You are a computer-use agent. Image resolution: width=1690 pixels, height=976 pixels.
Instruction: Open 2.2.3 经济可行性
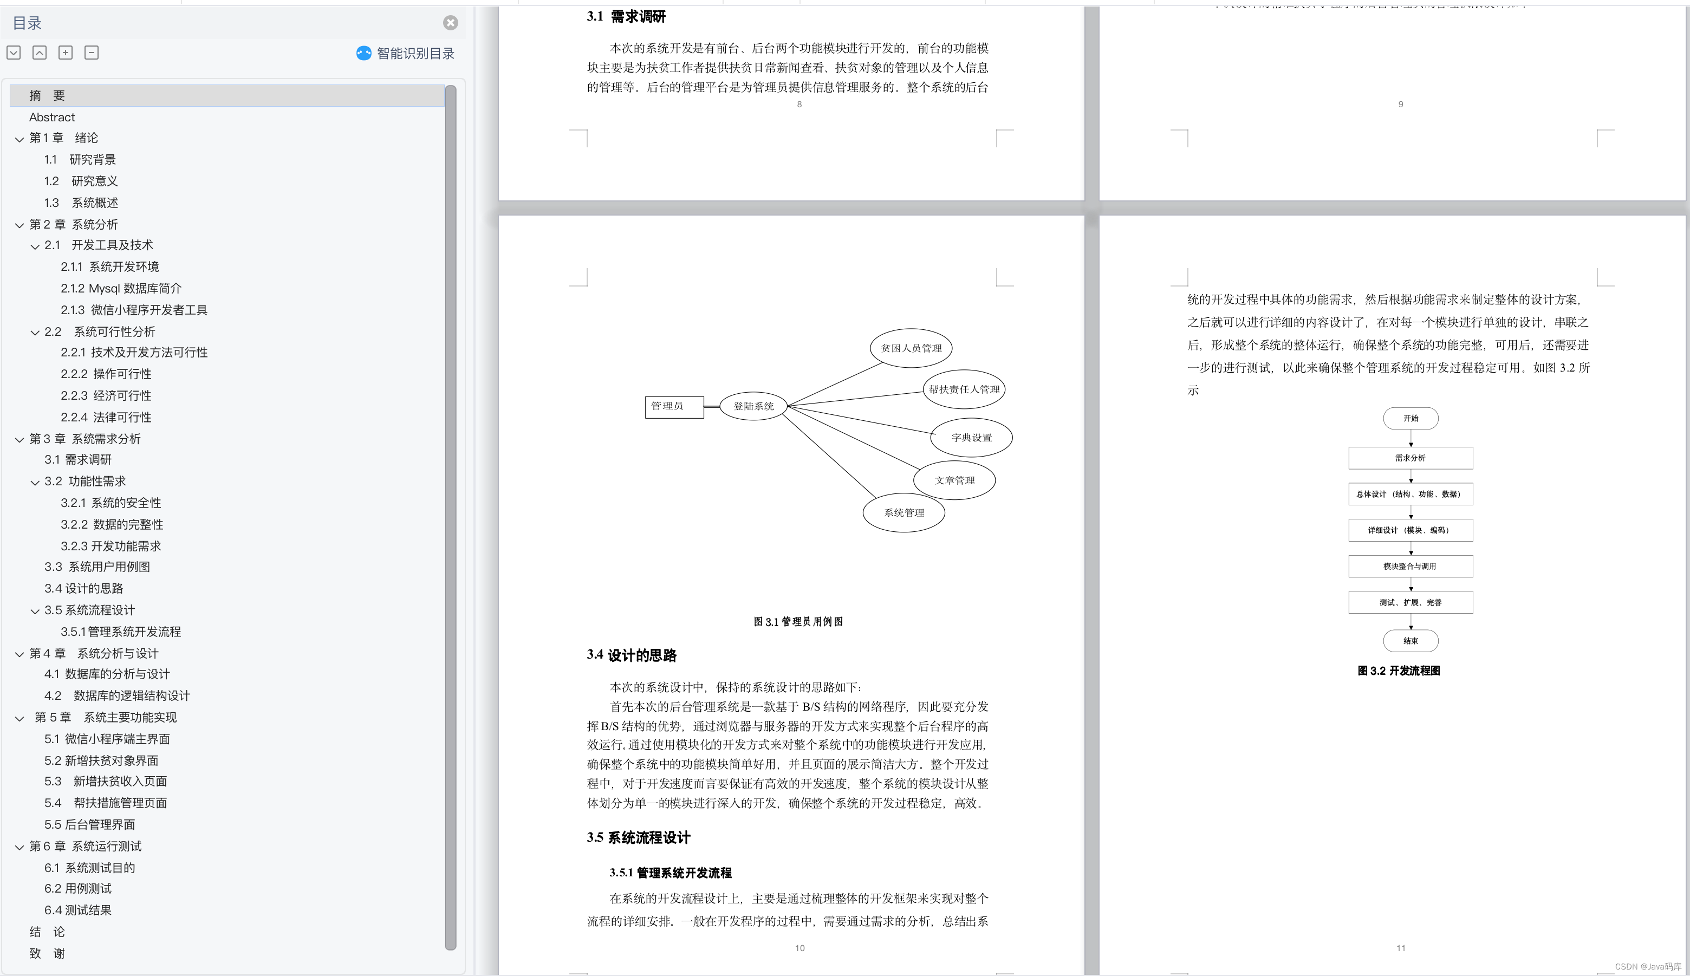(106, 395)
